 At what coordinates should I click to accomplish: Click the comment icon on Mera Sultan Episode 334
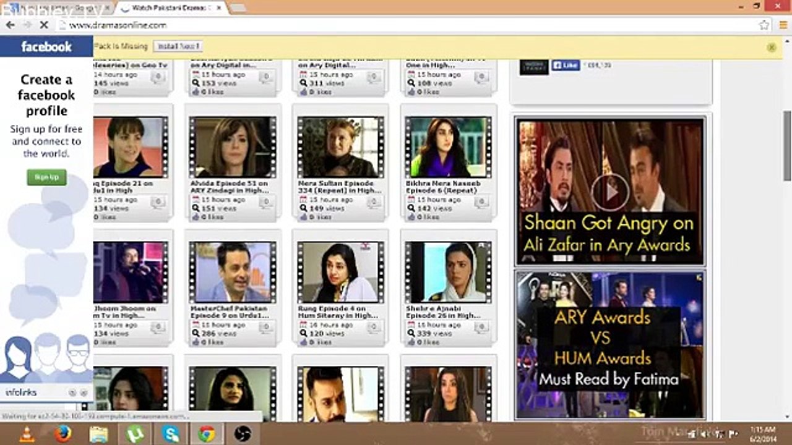click(374, 202)
